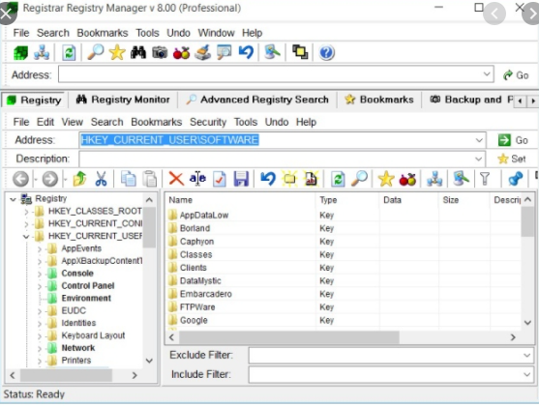The width and height of the screenshot is (539, 406).
Task: Click the rename icon
Action: tap(197, 179)
